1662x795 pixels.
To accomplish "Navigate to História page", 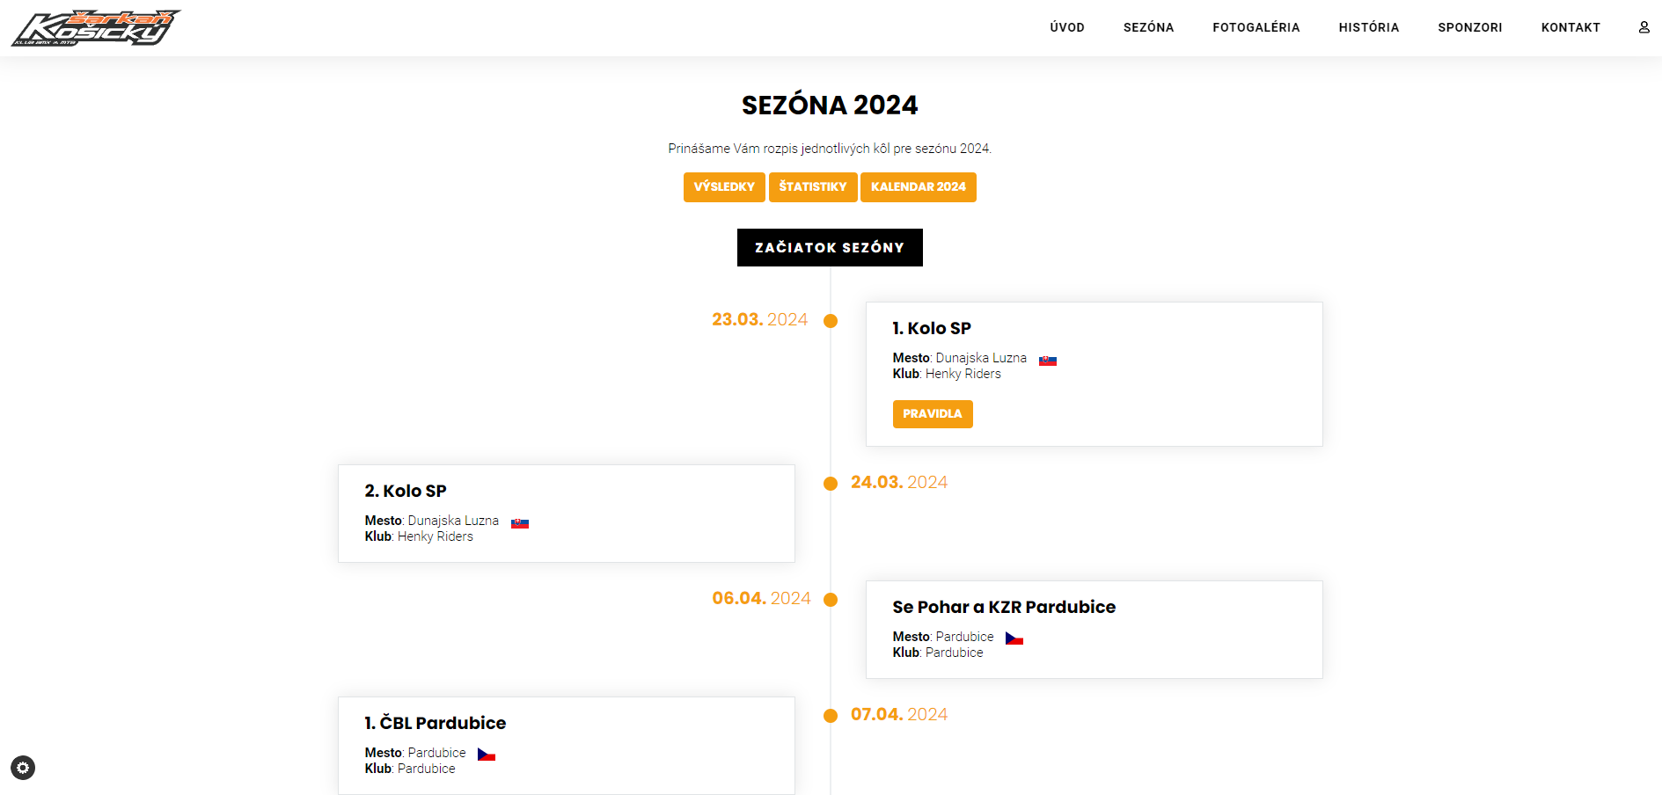I will click(x=1368, y=27).
